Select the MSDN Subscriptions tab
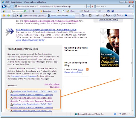Viewport: 136px width, 118px height. coord(59,16)
